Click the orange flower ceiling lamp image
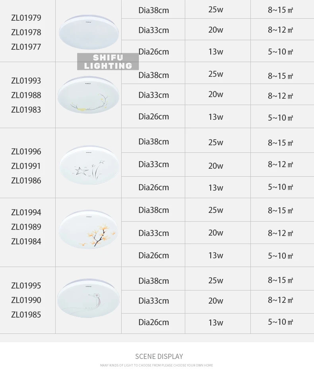Screen dimensions: 314x384 (x=89, y=230)
